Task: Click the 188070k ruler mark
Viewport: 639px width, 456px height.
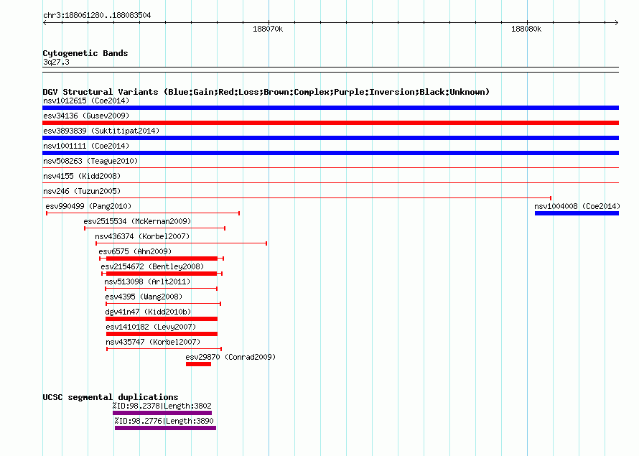Action: (x=268, y=29)
